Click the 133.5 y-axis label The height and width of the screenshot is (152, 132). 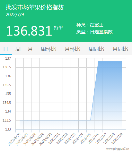tap(7, 121)
